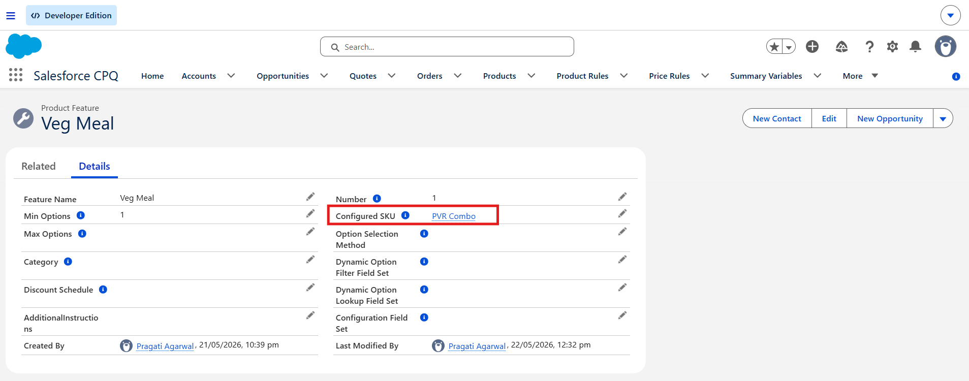Screen dimensions: 969x381
Task: Show more actions dropdown beside New Opportunity
Action: coord(943,118)
